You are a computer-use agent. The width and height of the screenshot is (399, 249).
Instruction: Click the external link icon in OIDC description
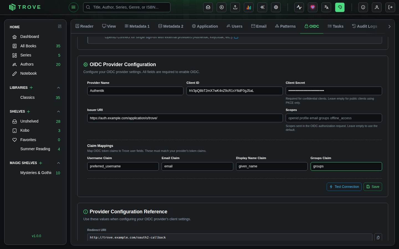pyautogui.click(x=236, y=37)
